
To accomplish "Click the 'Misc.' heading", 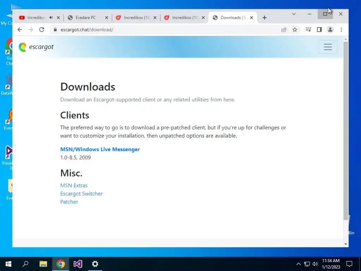I will (x=71, y=173).
